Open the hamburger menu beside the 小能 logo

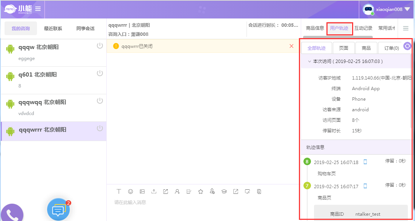click(38, 9)
